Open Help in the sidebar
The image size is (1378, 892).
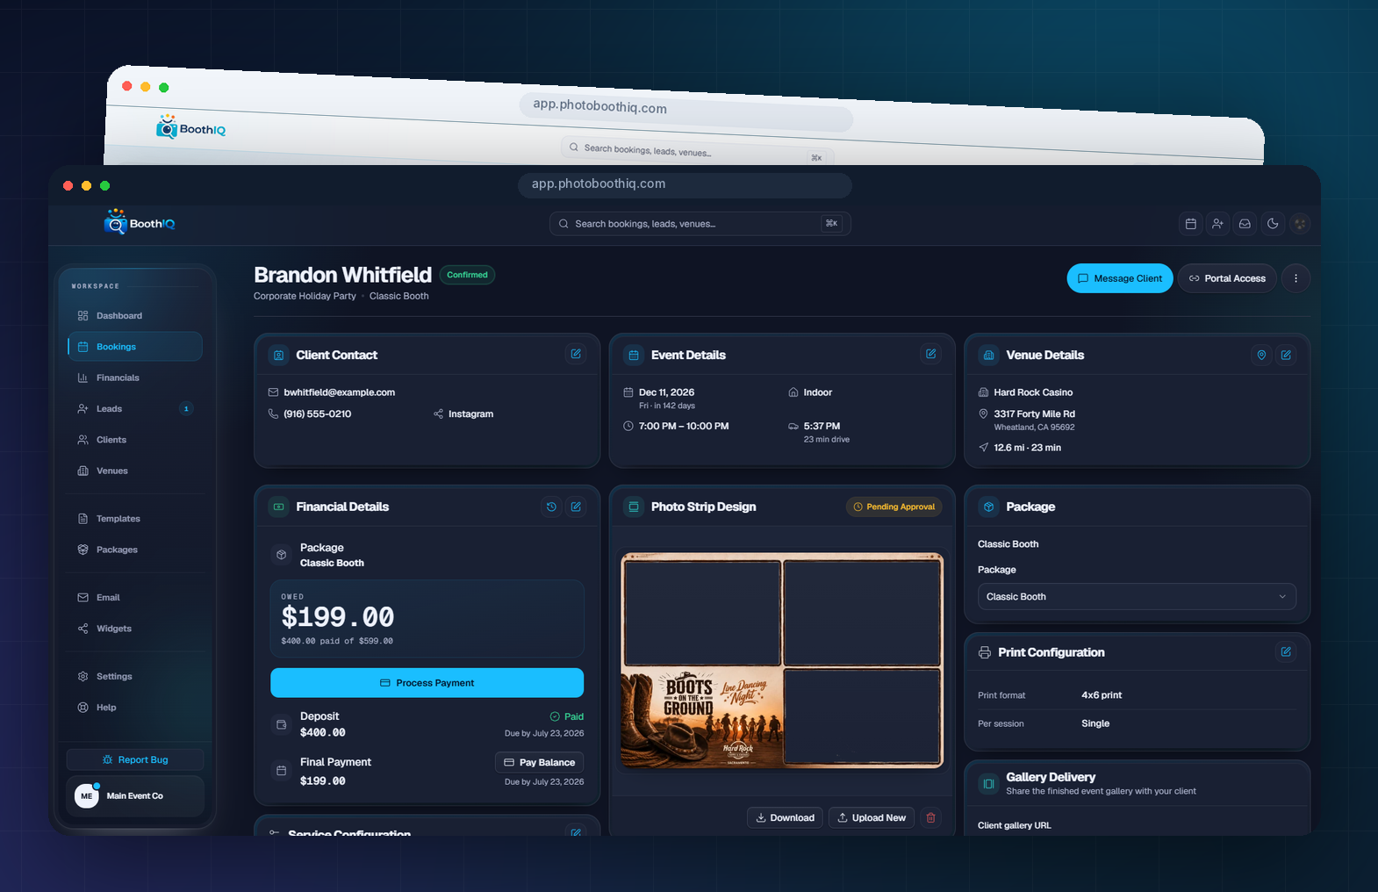tap(134, 707)
